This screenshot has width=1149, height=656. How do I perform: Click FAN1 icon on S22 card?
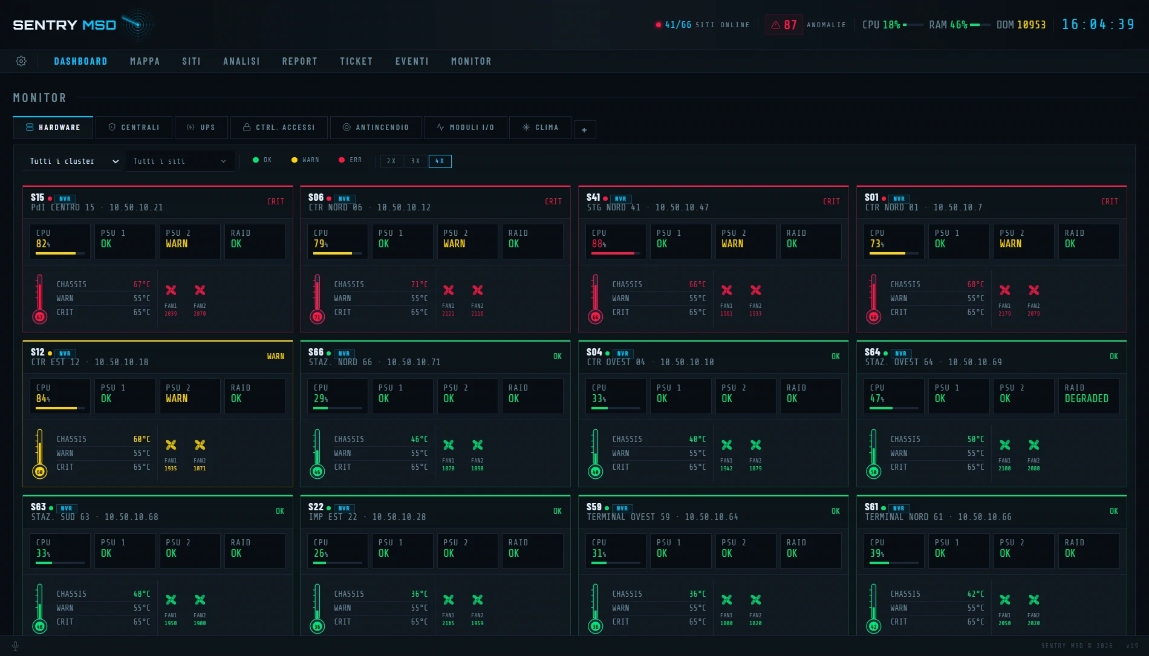tap(449, 600)
